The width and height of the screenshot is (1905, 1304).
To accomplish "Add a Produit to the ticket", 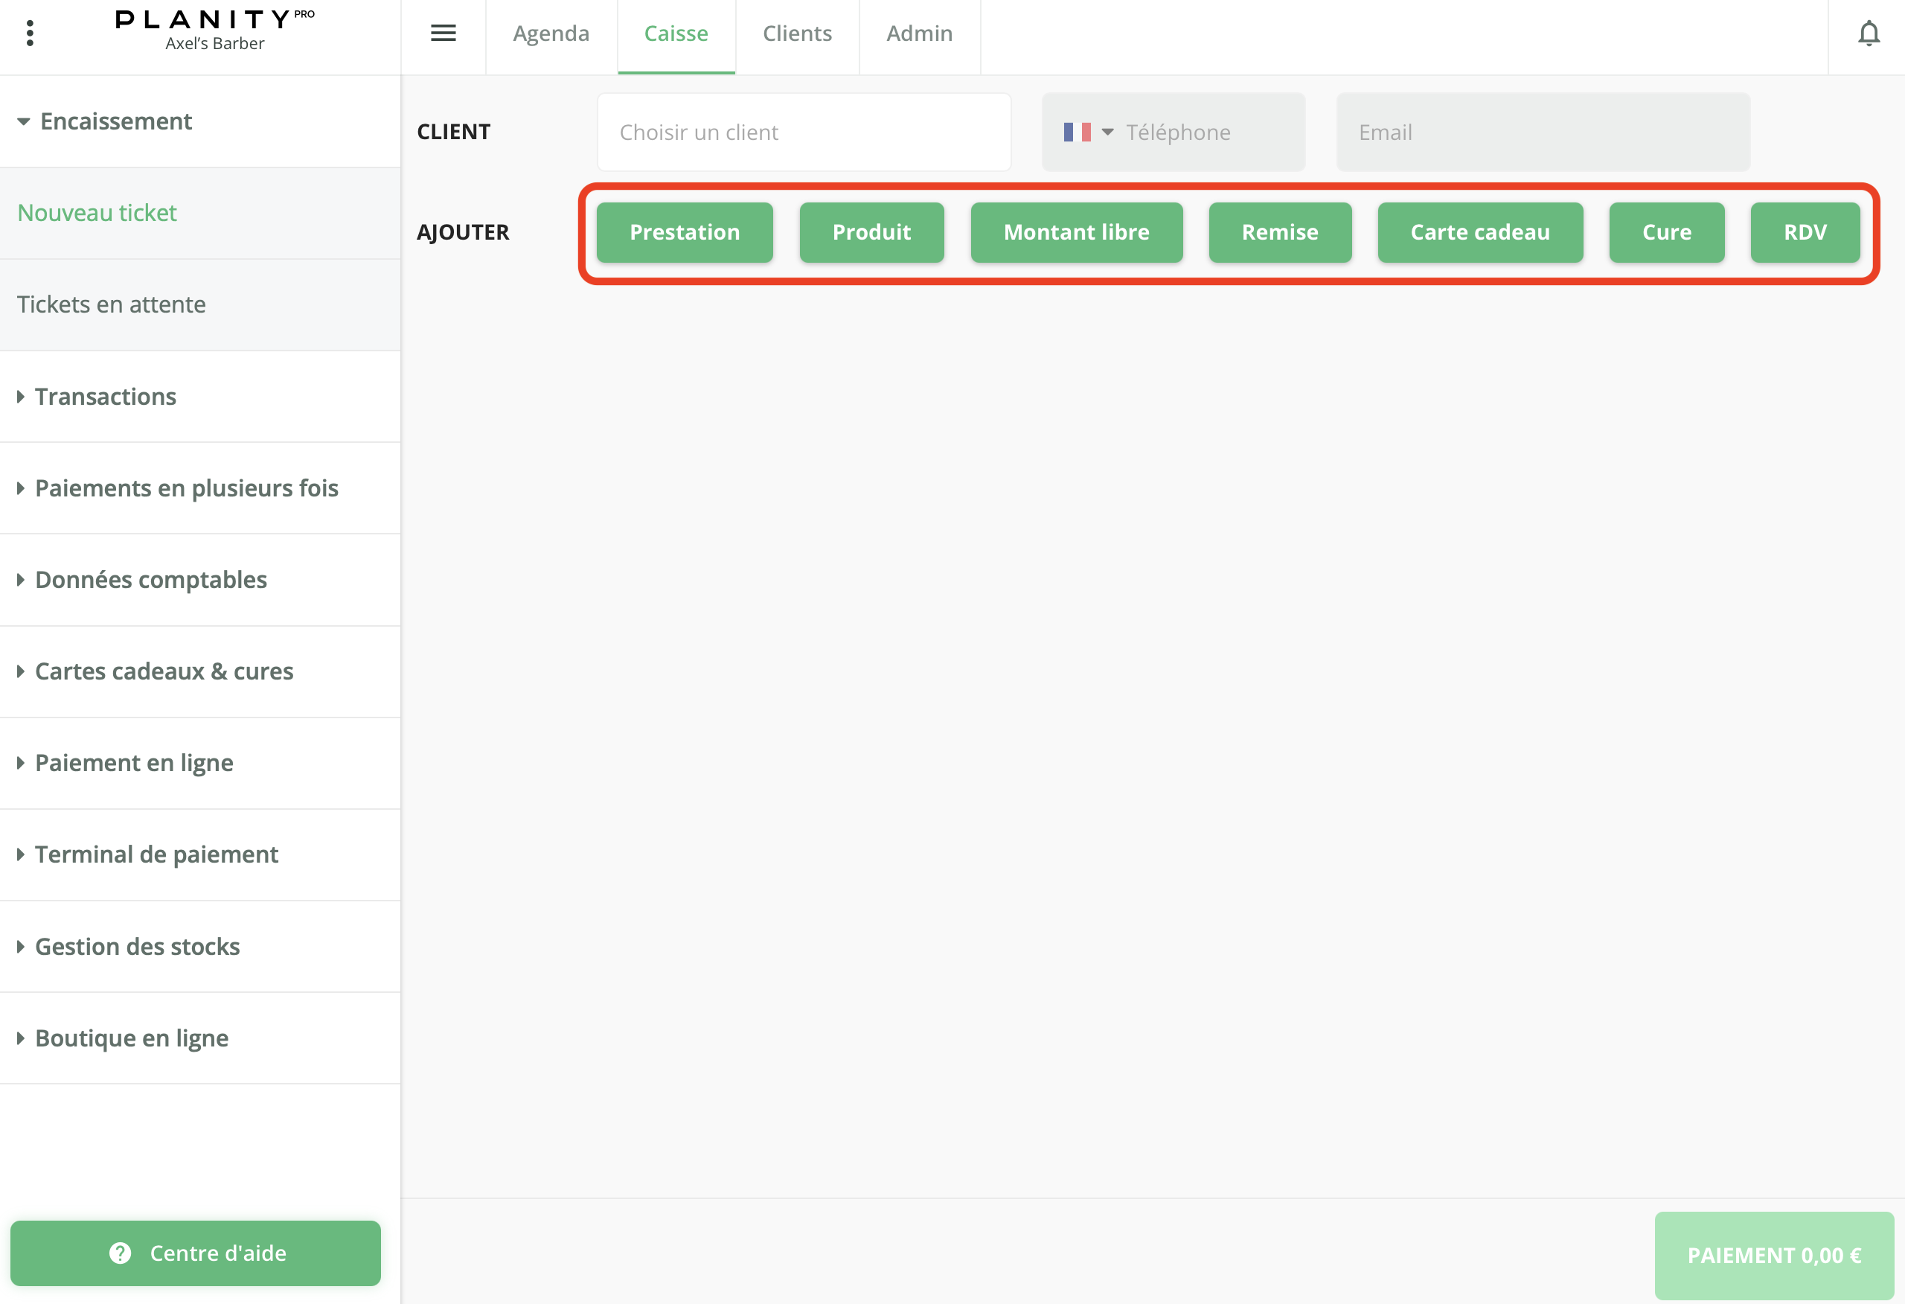I will 871,233.
